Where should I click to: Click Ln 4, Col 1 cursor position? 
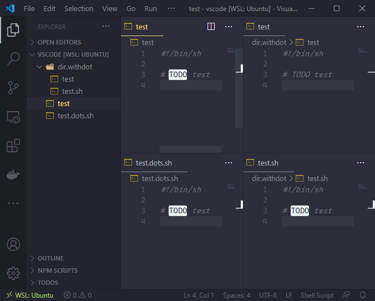tap(199, 295)
